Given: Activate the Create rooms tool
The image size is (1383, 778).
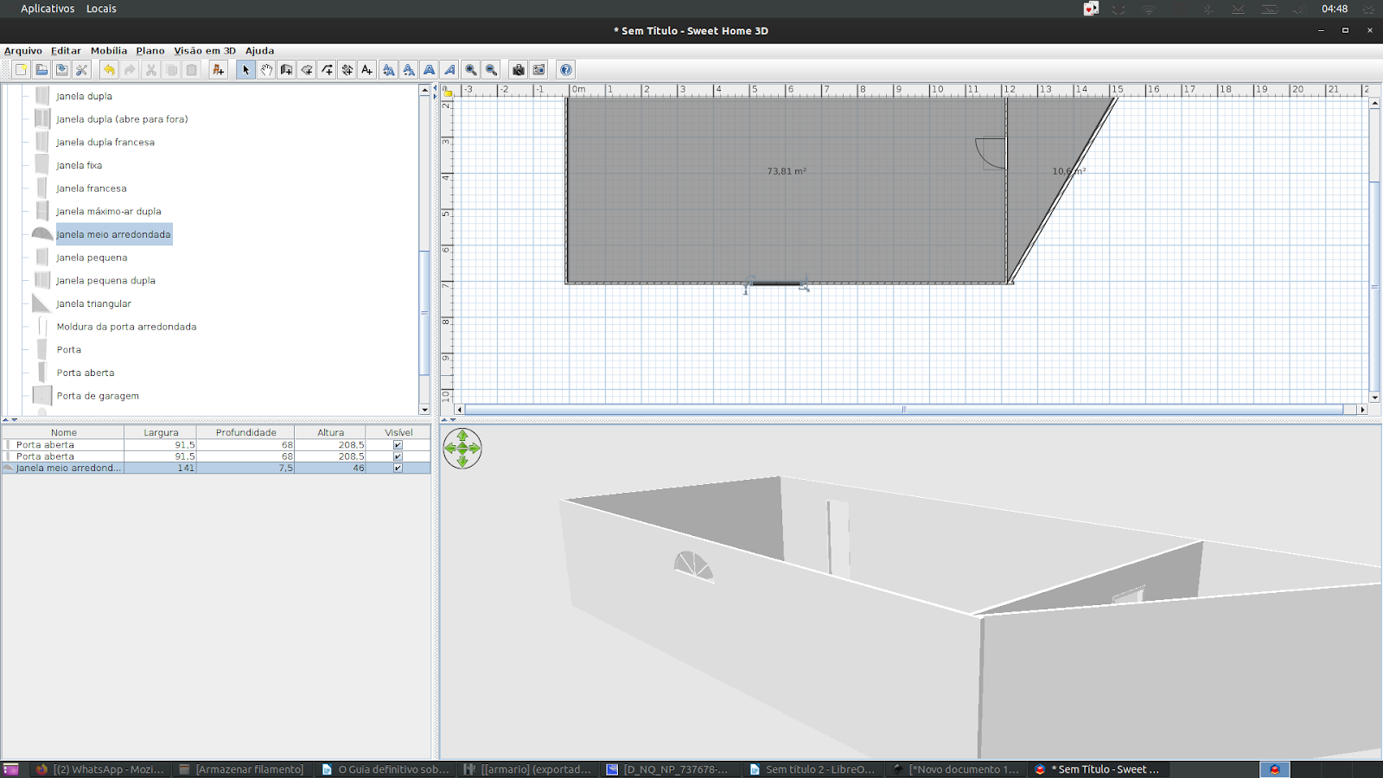Looking at the screenshot, I should [308, 69].
